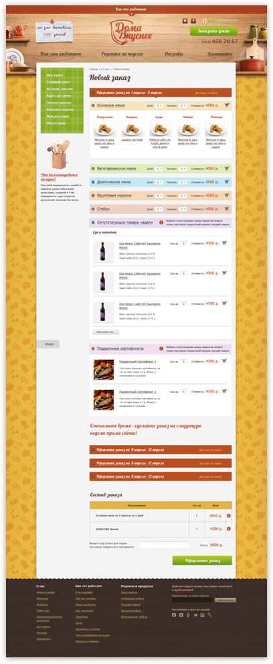Open Человек dropdown for Вегетарианское меню
273x664 pixels.
183,169
